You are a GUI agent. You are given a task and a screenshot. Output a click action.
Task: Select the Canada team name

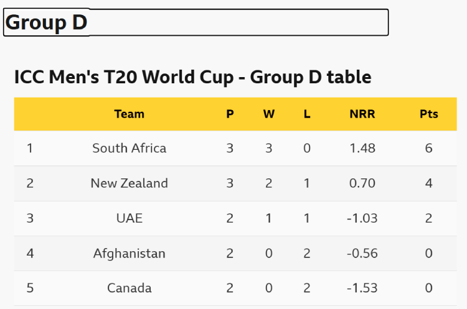click(x=130, y=288)
